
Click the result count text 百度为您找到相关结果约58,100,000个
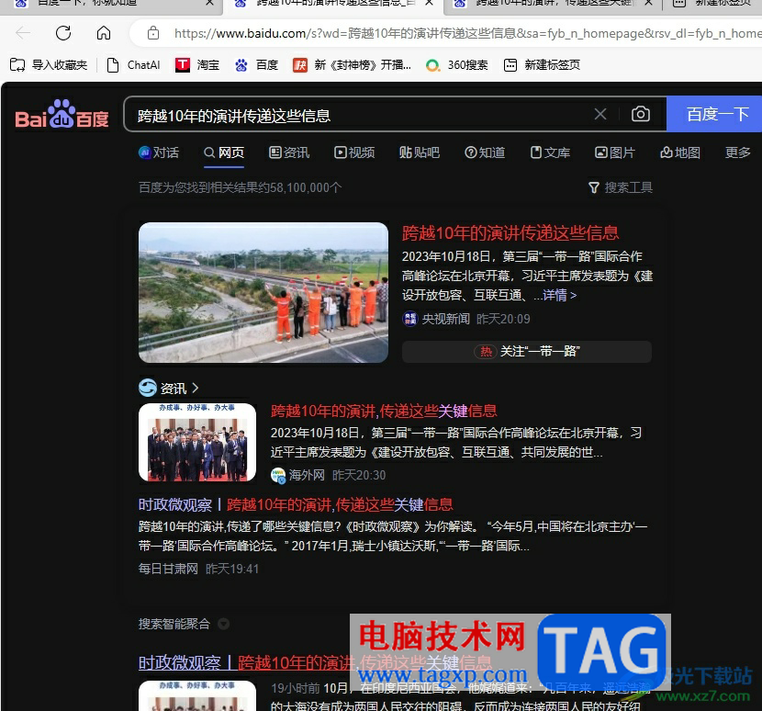coord(240,187)
